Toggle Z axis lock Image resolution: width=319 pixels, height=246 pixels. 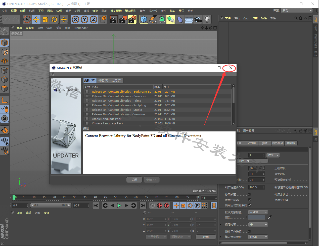(94, 19)
